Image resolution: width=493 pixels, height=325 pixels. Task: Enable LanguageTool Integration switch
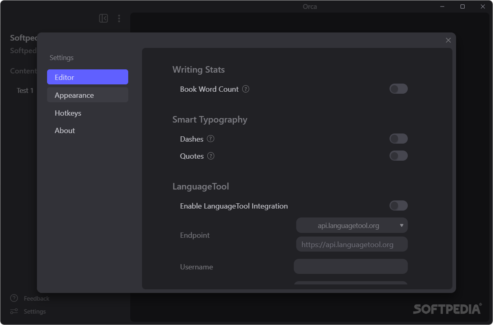[x=398, y=206]
